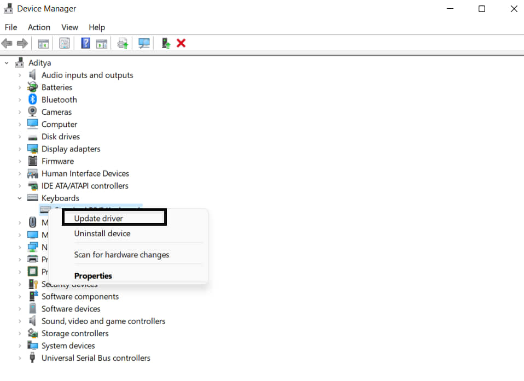This screenshot has height=381, width=524.
Task: Click the gear with green arrow toolbar icon
Action: (123, 43)
